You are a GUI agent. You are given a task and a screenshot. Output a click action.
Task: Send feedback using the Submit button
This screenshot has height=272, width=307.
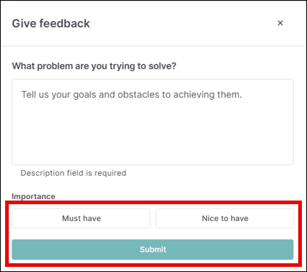point(152,249)
